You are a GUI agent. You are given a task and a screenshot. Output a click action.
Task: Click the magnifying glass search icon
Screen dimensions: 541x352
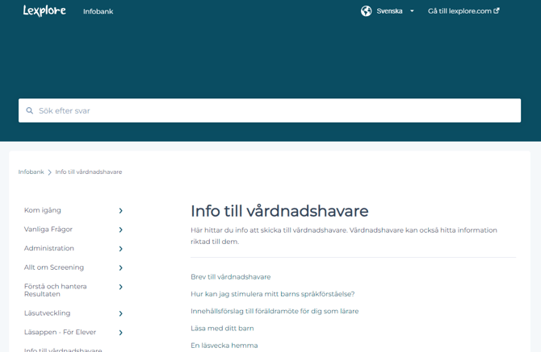coord(30,111)
